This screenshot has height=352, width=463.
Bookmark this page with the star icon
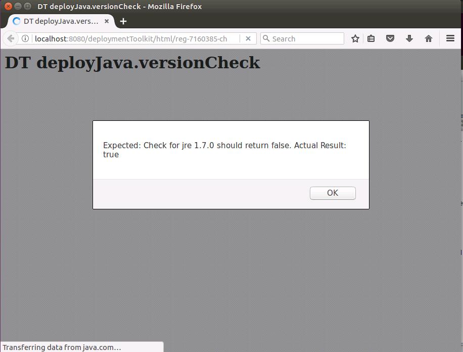pos(355,38)
